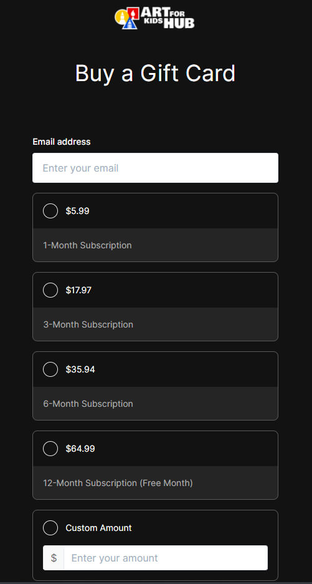Click the Custom Amount label text
Screen dimensions: 312x584
[x=98, y=528]
